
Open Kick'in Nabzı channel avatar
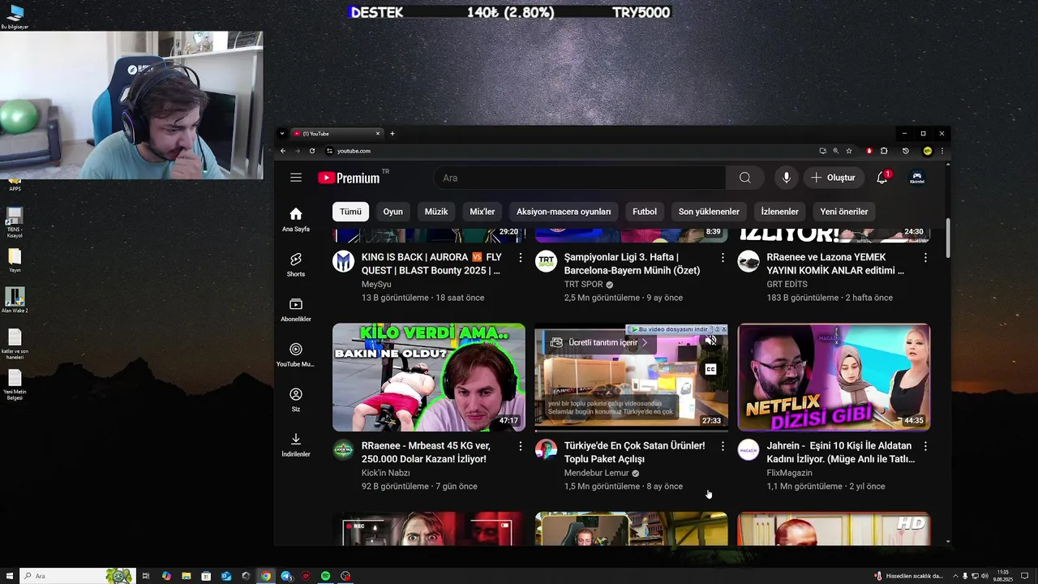tap(344, 449)
